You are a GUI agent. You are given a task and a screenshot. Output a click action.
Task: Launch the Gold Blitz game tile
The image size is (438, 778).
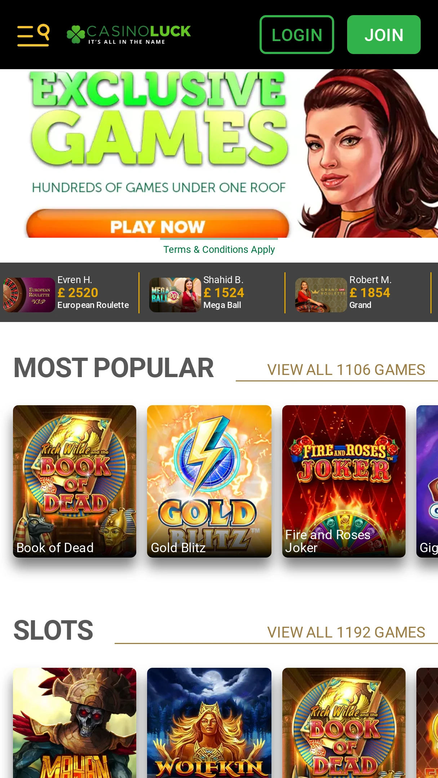[209, 481]
